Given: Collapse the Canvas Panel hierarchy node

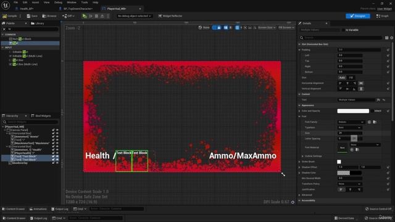Looking at the screenshot, I should pyautogui.click(x=5, y=130).
